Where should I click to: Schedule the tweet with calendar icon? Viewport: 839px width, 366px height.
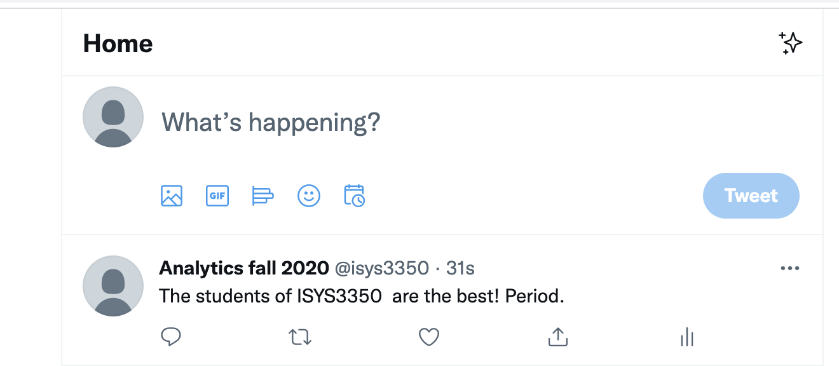coord(354,196)
